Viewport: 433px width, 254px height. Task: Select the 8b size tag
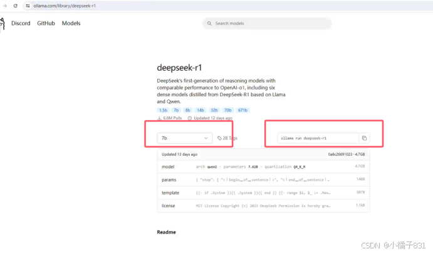188,110
